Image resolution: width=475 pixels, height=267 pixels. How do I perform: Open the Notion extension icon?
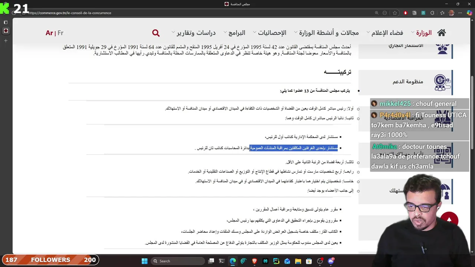tap(415, 13)
